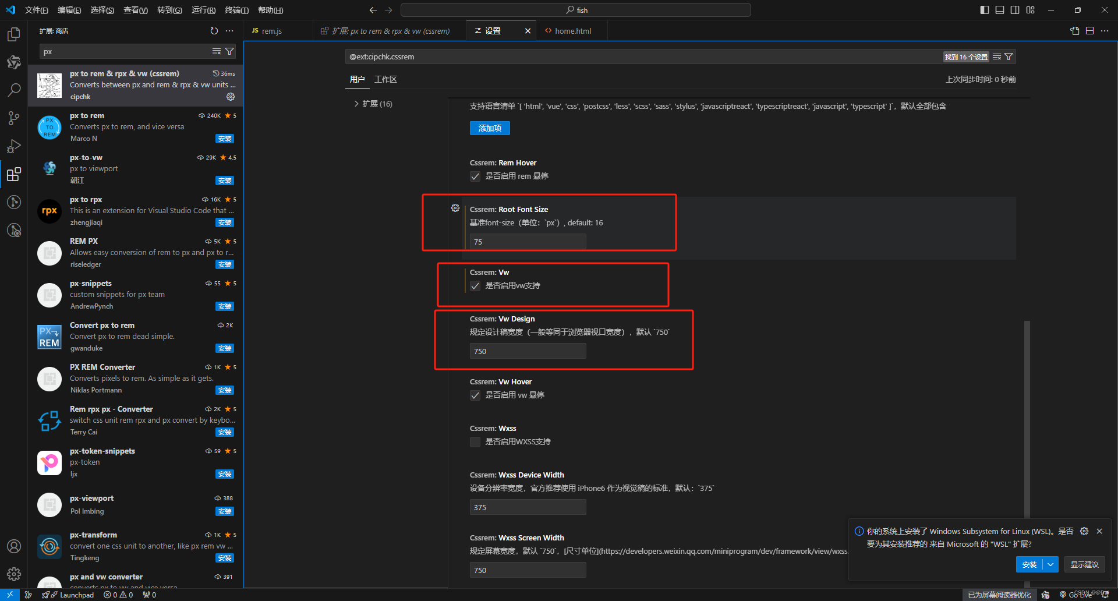
Task: Open the Explorer view in activity bar
Action: click(14, 34)
